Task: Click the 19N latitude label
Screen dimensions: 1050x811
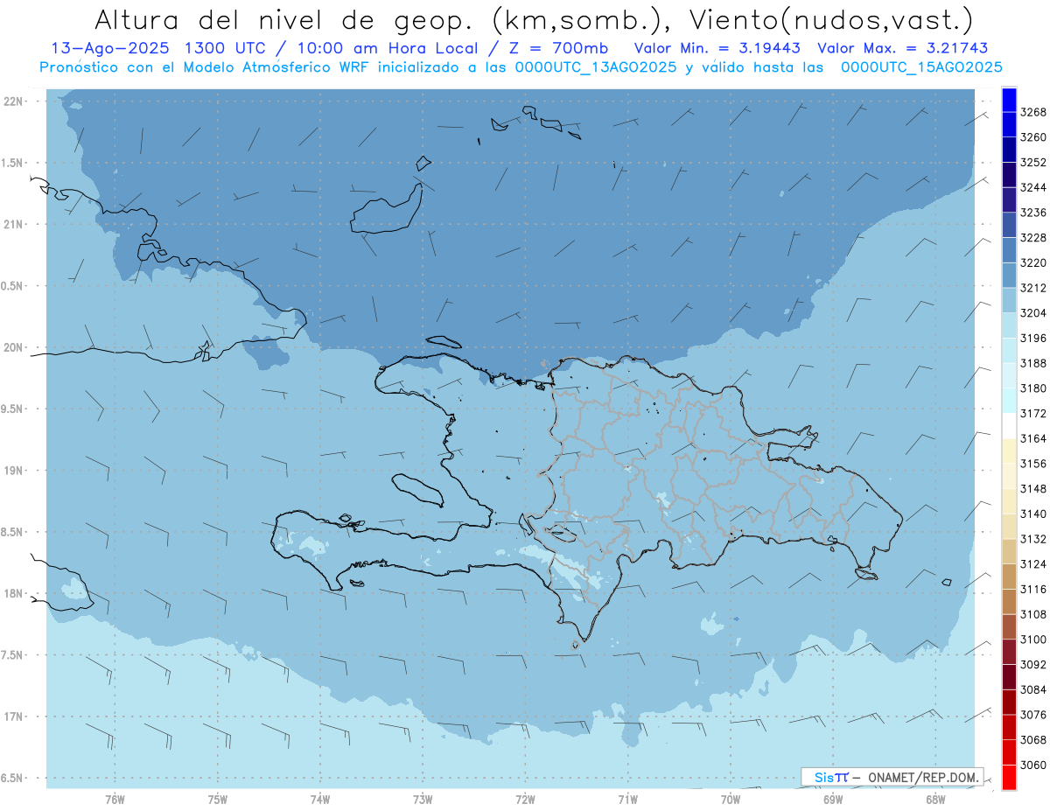Action: (13, 471)
